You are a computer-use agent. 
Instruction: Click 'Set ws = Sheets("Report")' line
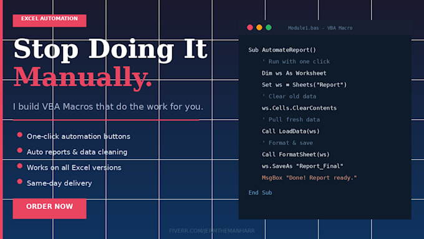(304, 85)
